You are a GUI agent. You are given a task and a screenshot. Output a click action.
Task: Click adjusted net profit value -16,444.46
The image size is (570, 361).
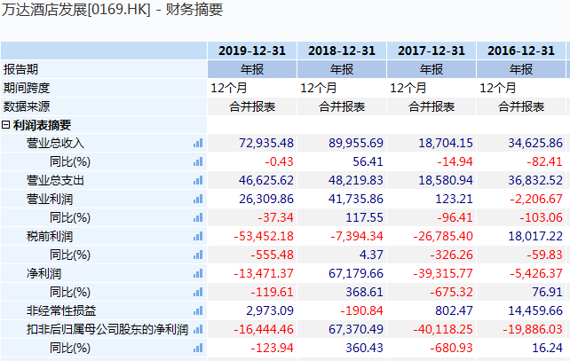(x=264, y=329)
